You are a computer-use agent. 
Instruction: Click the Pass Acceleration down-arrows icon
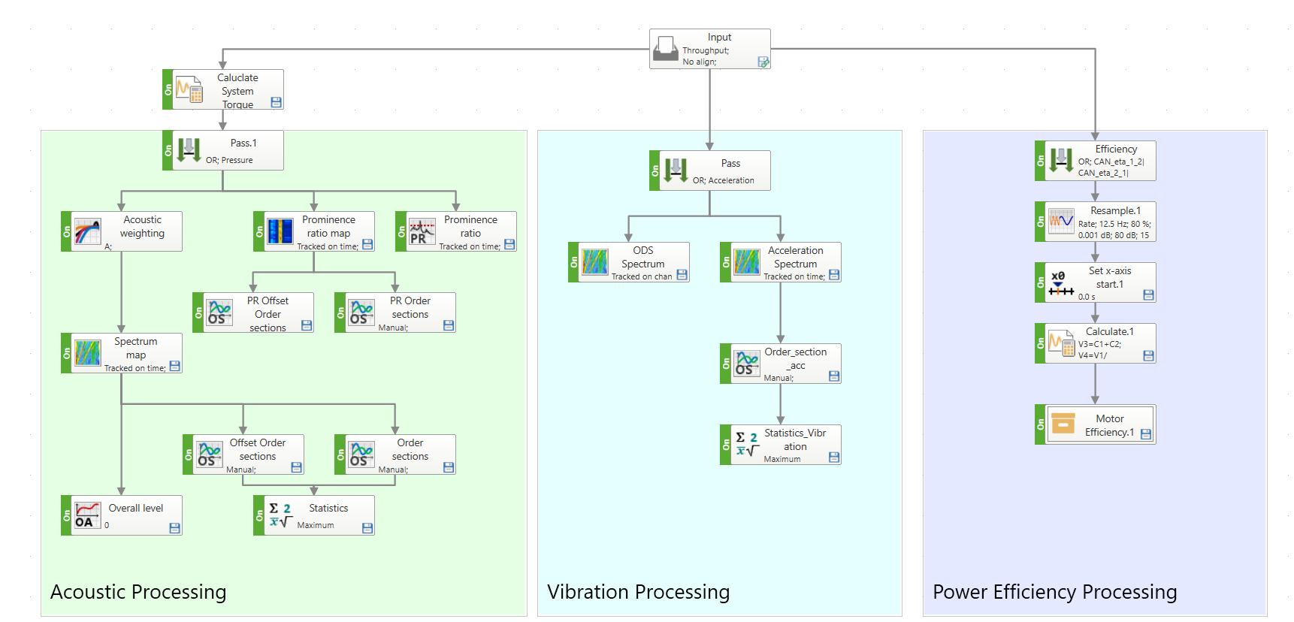point(676,171)
